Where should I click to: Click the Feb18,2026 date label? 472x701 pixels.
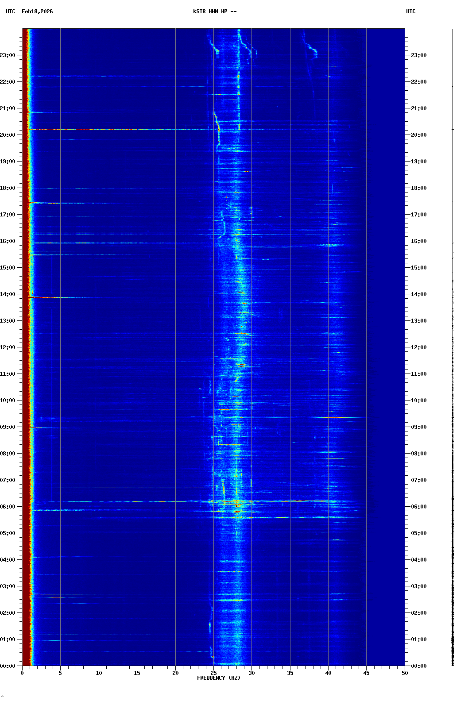coord(37,12)
